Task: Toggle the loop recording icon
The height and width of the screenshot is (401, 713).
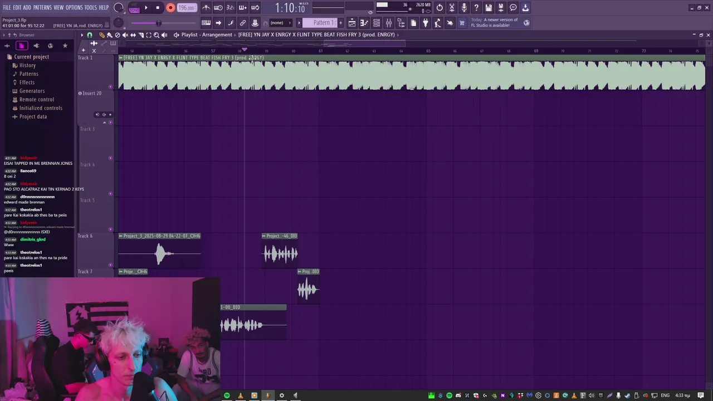Action: pos(255,8)
